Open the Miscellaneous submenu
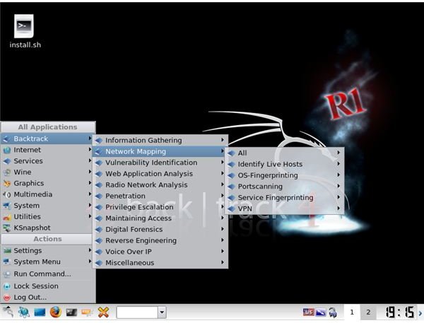This screenshot has width=424, height=323. [x=160, y=263]
